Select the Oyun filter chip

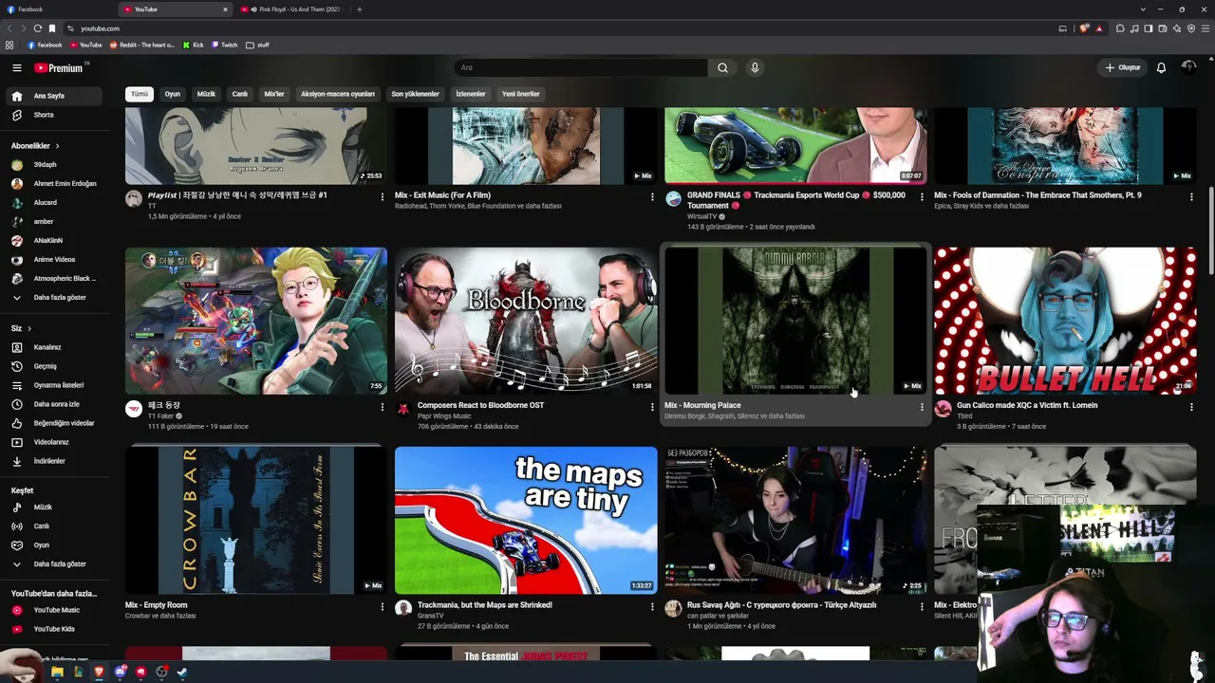172,94
